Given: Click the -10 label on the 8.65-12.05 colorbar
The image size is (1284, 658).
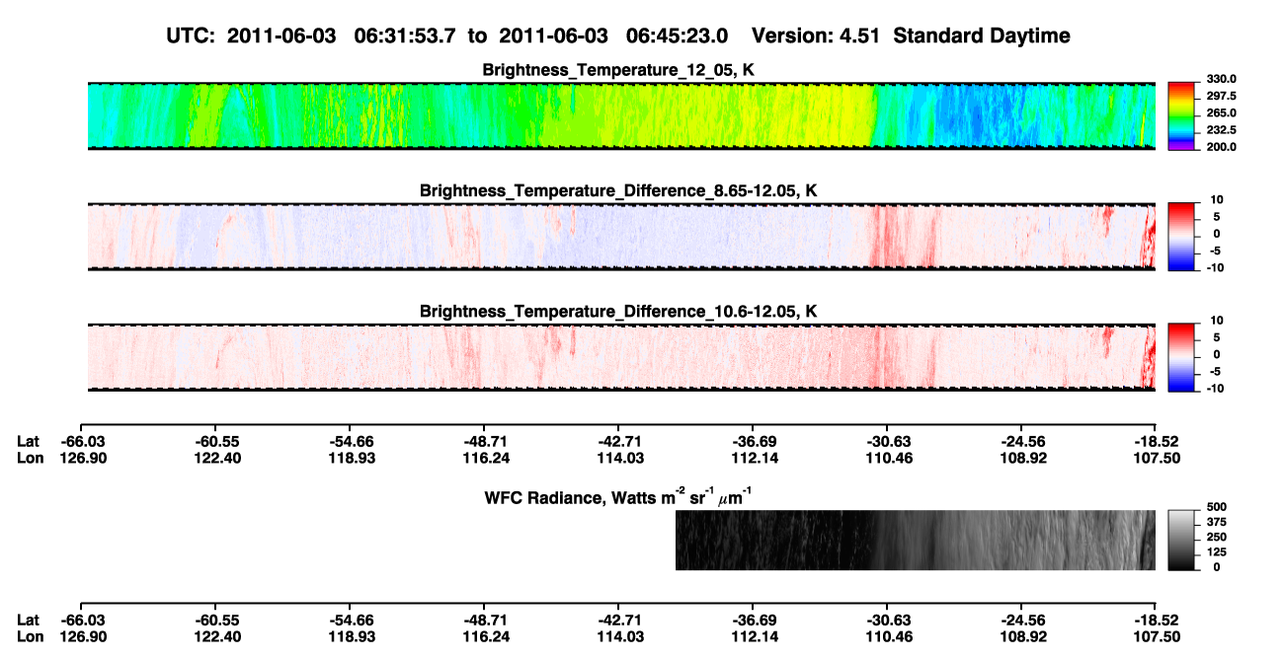Looking at the screenshot, I should coord(1216,267).
